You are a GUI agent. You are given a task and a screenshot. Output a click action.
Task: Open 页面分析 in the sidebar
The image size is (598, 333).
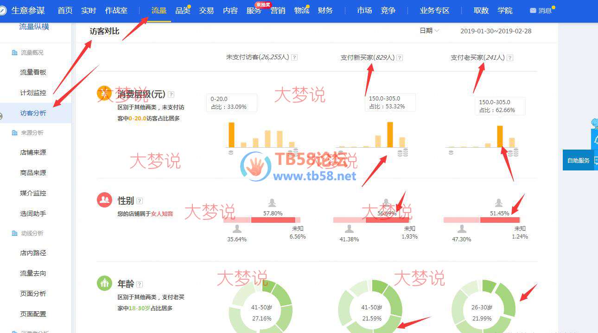point(33,294)
